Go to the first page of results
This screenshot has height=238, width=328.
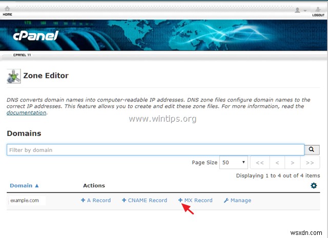[x=260, y=163]
